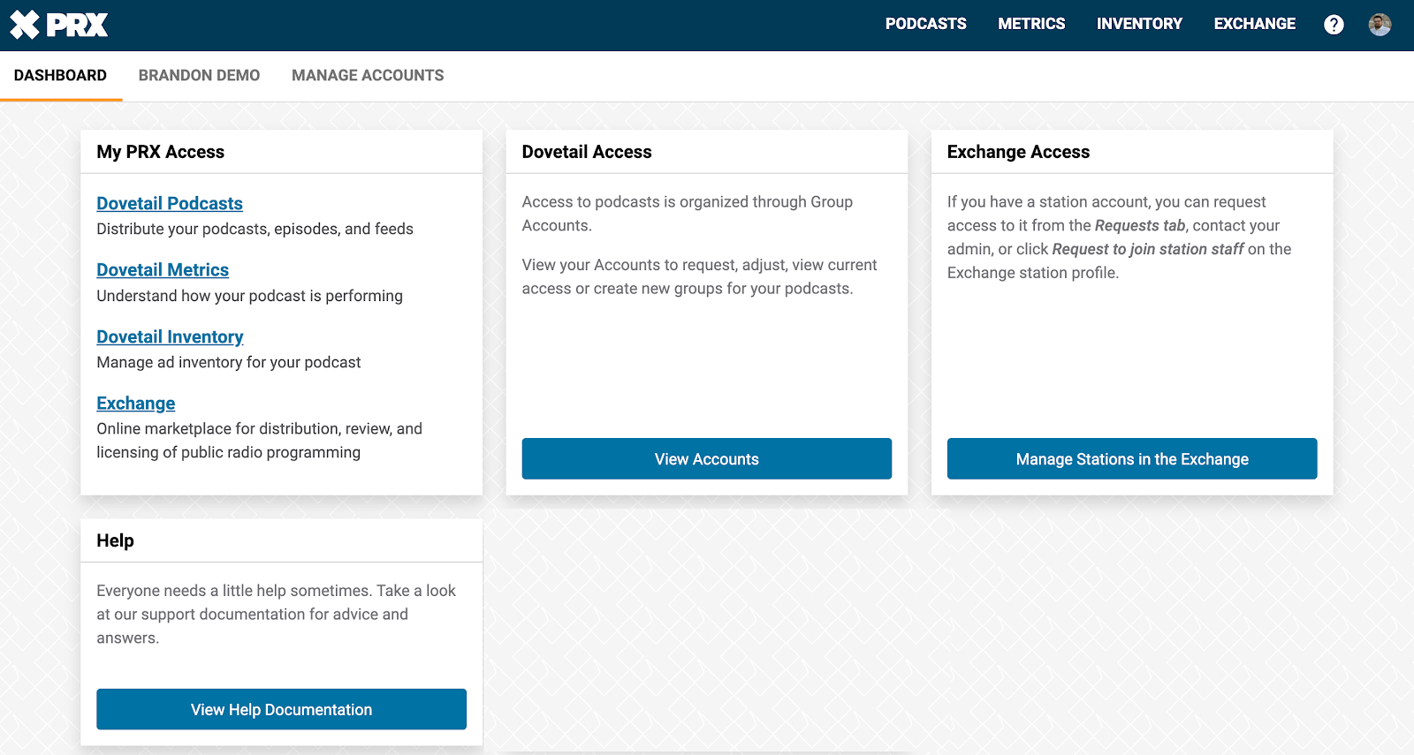Follow the Dovetail Metrics link

click(163, 270)
